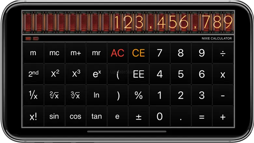The image size is (254, 143).
Task: Select the division operator key
Action: [223, 53]
